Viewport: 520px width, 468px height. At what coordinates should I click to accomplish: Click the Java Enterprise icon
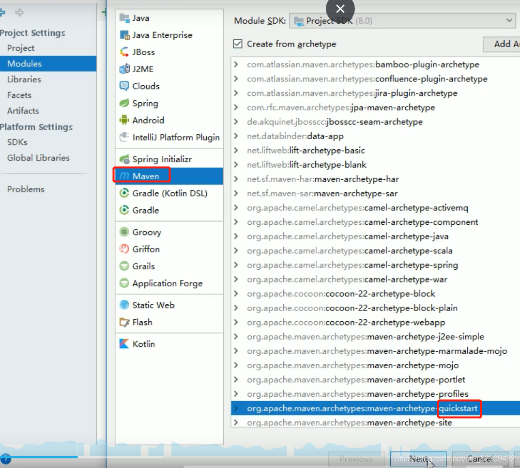click(x=124, y=35)
